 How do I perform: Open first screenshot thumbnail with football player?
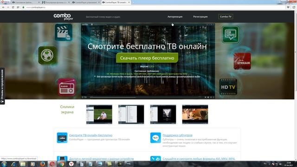(x=99, y=115)
